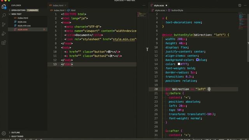Image resolution: width=249 pixels, height=140 pixels.
Task: Click the unsaved dot on style.scss tab
Action: pos(167,5)
